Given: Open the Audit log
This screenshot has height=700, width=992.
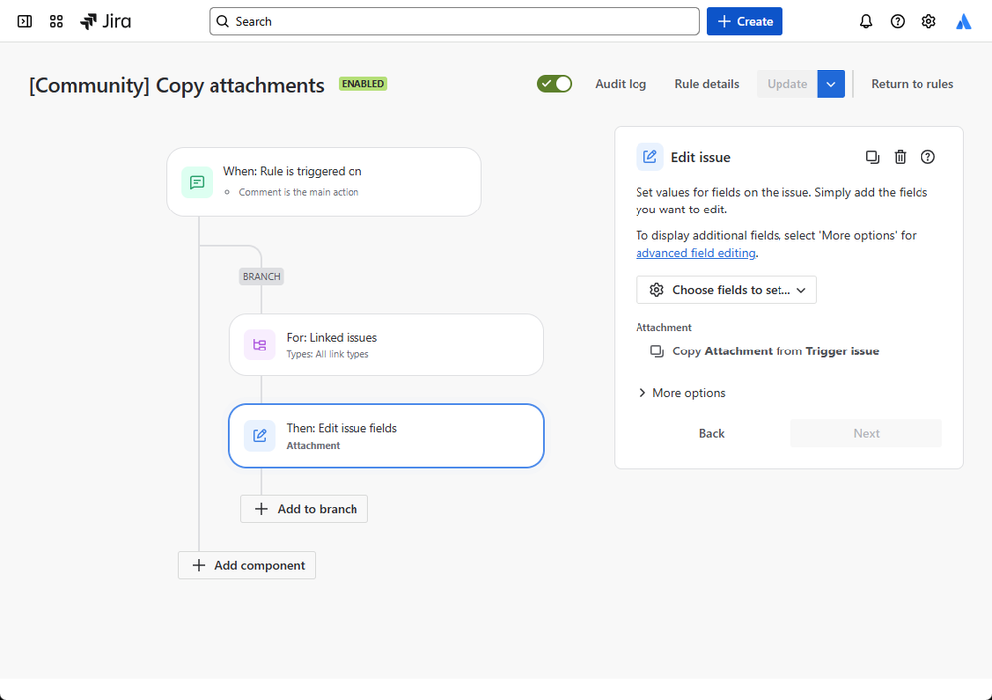Looking at the screenshot, I should click(x=621, y=84).
